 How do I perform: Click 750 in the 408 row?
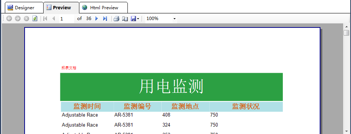click(x=214, y=115)
